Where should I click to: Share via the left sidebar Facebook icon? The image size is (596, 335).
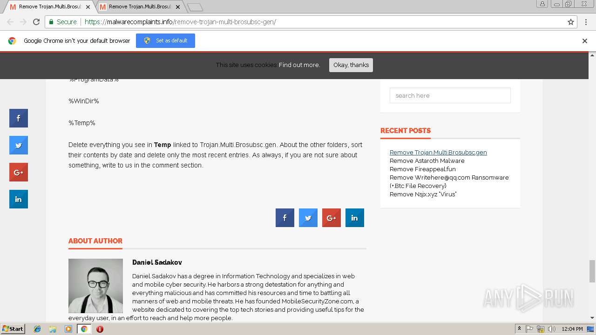[19, 118]
